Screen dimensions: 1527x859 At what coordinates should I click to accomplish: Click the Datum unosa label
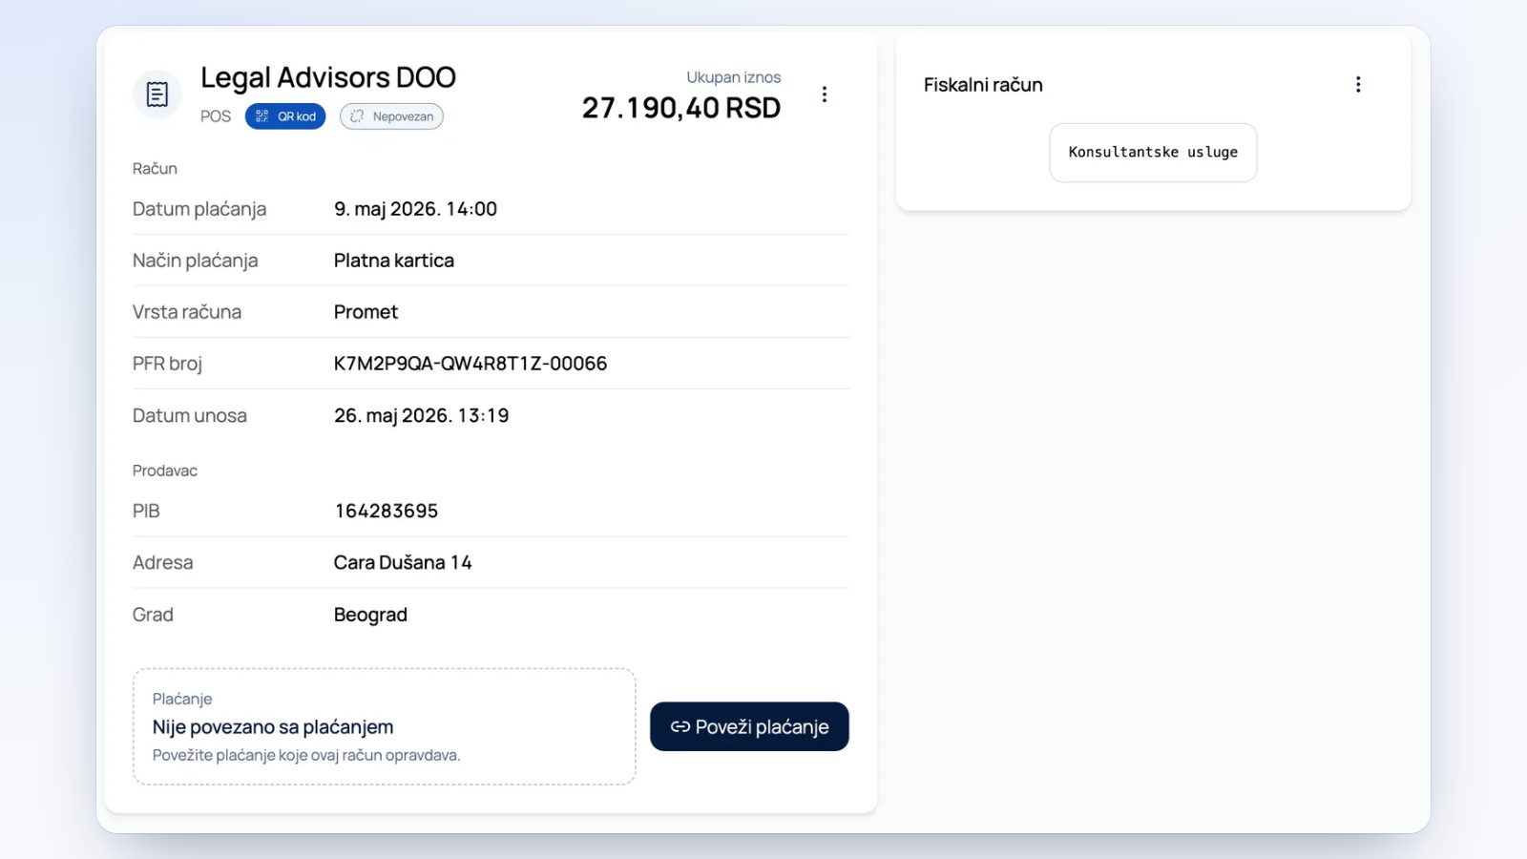(190, 416)
